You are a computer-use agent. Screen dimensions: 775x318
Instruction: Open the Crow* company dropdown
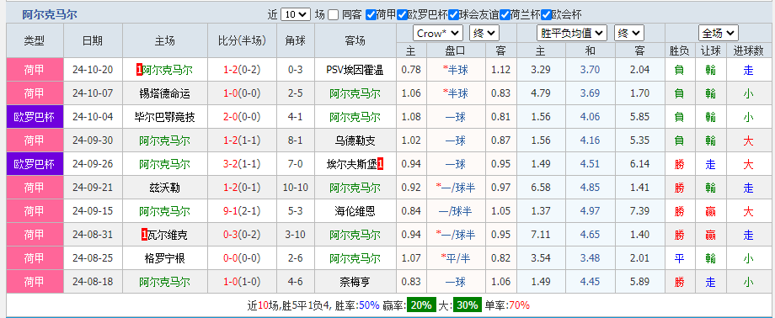(x=438, y=34)
